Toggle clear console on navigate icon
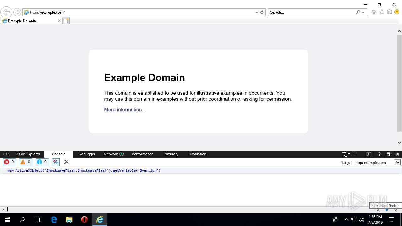 click(56, 162)
